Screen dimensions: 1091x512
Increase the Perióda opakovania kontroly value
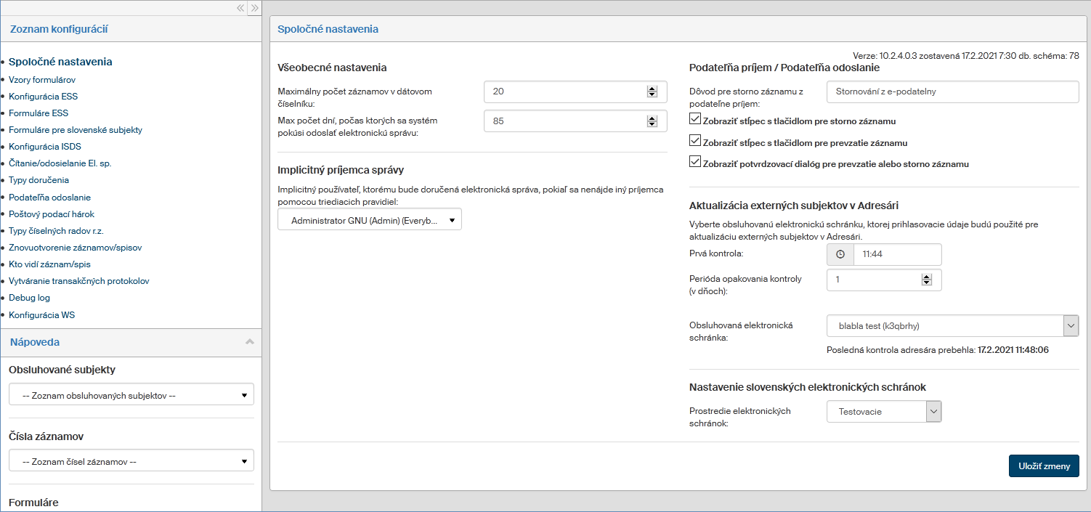[x=926, y=277]
